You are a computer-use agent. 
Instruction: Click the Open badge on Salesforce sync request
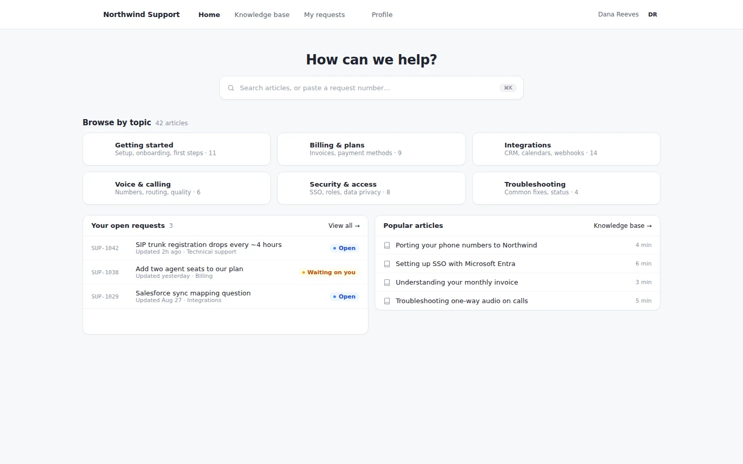[x=344, y=296]
